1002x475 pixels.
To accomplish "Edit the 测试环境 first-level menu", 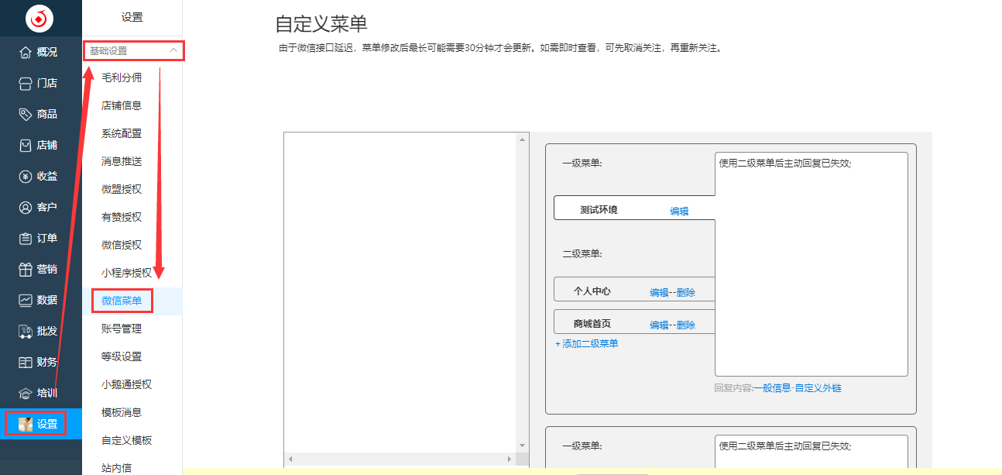I will tap(679, 211).
